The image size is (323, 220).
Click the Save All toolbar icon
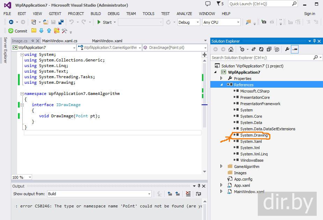click(x=61, y=22)
